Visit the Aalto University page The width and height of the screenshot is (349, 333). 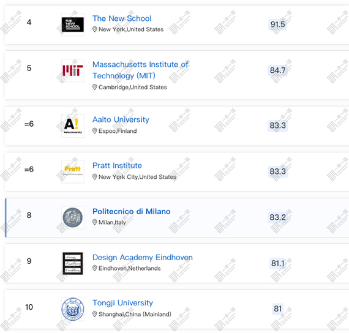click(x=121, y=120)
